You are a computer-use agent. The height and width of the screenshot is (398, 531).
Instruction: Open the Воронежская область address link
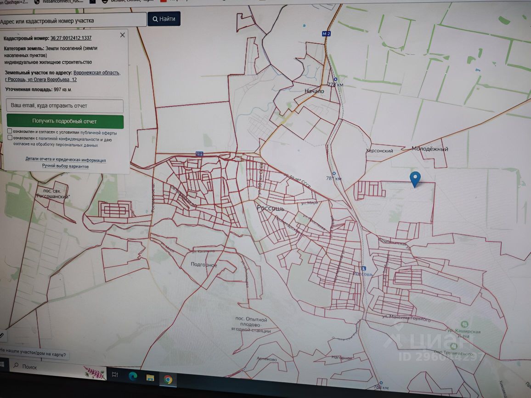tap(96, 73)
